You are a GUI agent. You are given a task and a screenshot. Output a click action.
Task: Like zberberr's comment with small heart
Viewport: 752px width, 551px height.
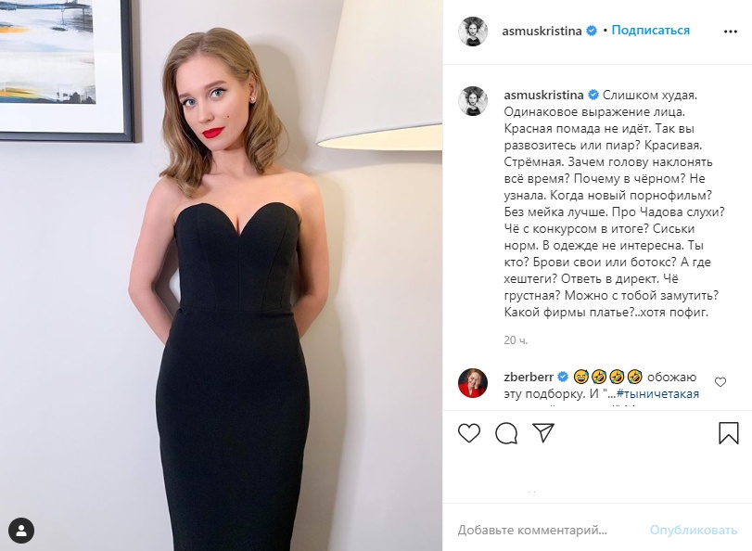(x=720, y=382)
